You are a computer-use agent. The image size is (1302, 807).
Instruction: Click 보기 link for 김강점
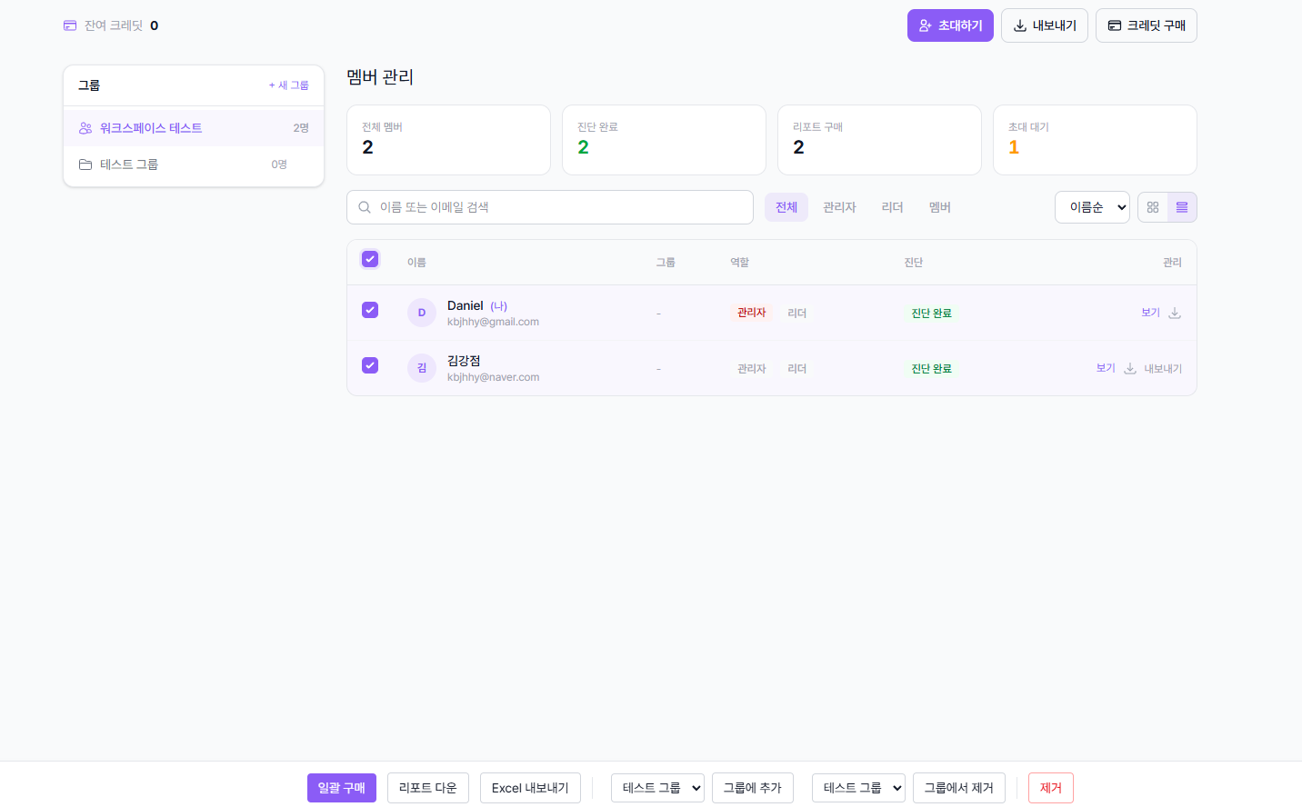[1106, 368]
